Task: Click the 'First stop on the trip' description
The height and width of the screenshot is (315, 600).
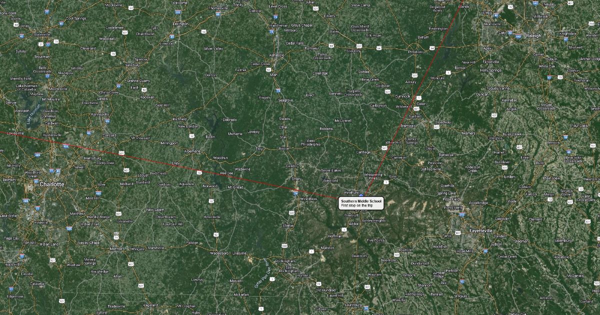Action: 357,205
